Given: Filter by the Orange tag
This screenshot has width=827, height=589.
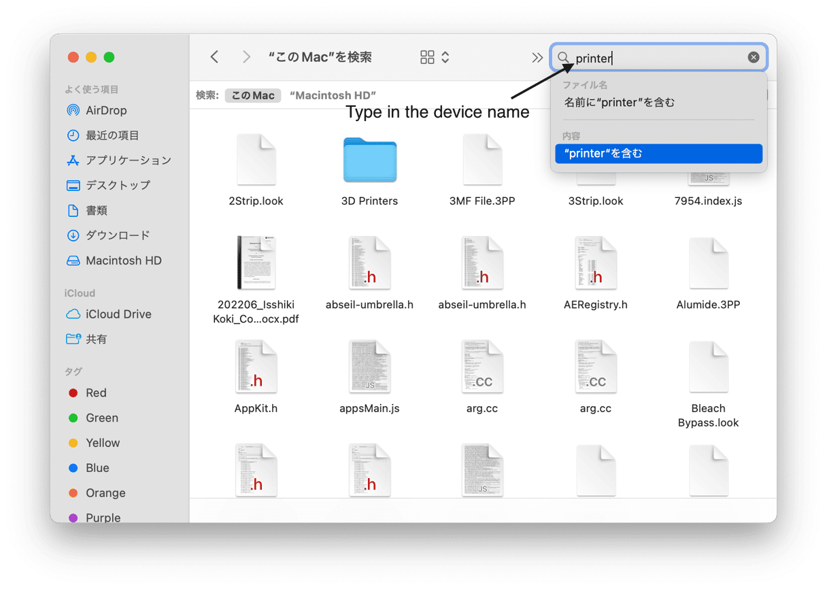Looking at the screenshot, I should [97, 493].
